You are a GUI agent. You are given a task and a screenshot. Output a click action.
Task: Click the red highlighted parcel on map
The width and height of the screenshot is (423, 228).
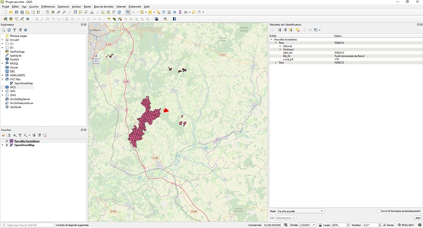pyautogui.click(x=166, y=110)
